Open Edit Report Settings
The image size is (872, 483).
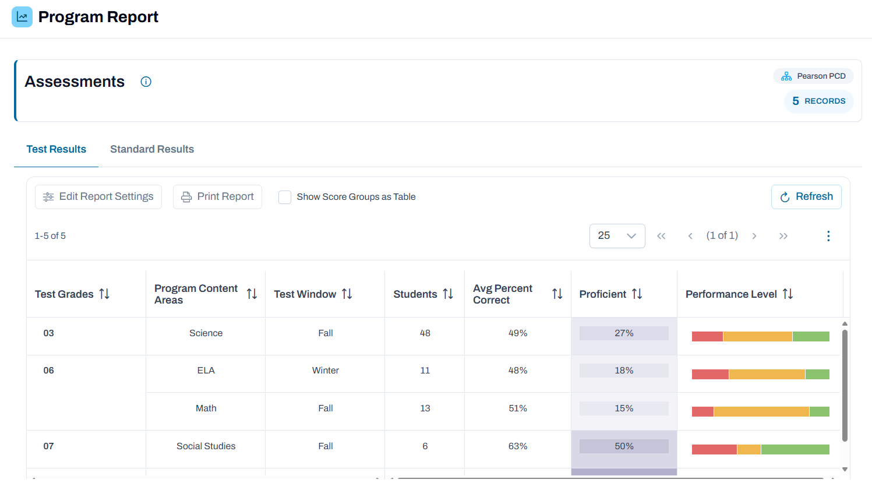coord(98,197)
